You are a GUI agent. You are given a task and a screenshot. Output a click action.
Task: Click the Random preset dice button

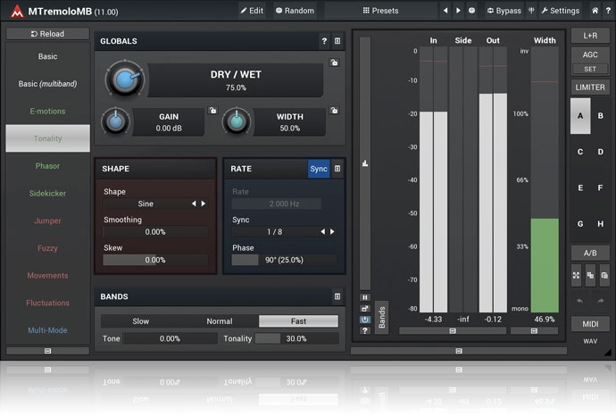295,11
